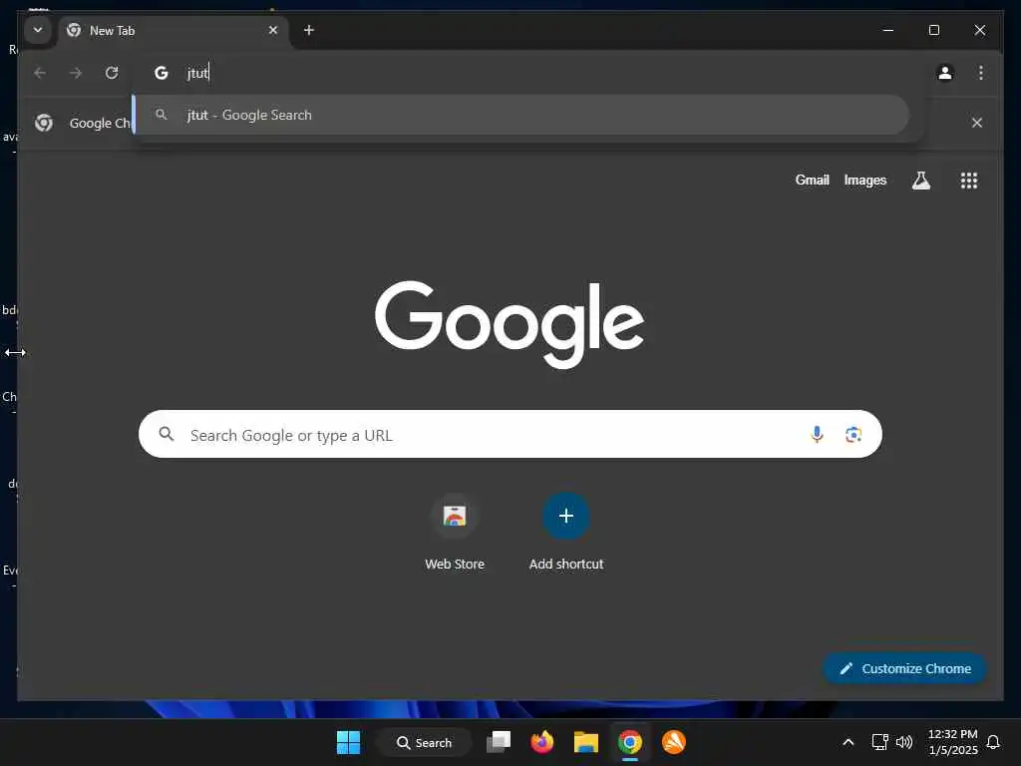The width and height of the screenshot is (1021, 766).
Task: Click the Chrome icon in the infobar
Action: [x=44, y=123]
